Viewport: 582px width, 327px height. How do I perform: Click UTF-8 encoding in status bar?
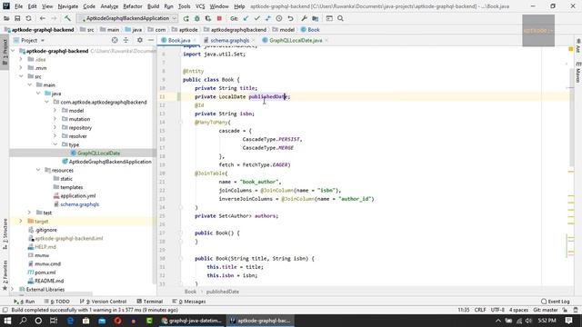click(497, 310)
